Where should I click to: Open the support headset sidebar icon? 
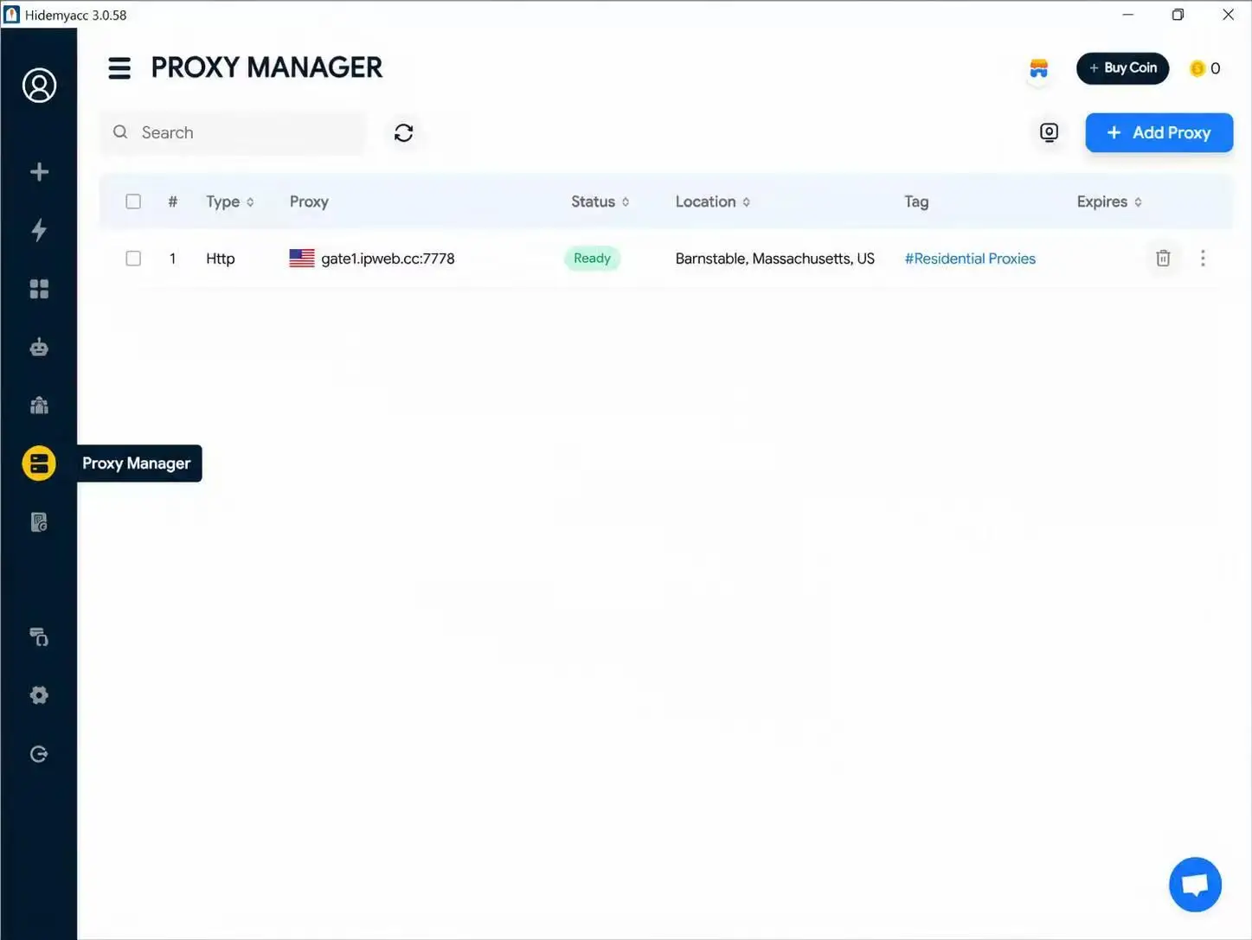point(39,637)
